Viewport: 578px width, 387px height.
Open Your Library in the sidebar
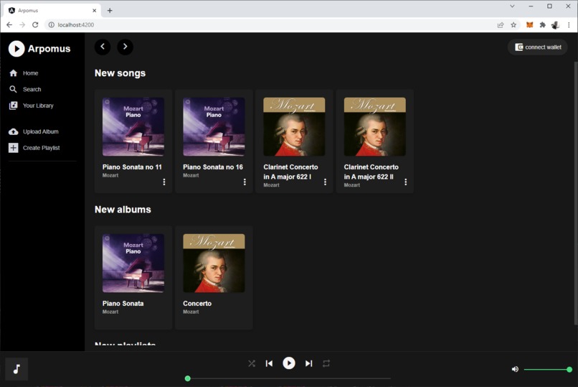[x=31, y=106]
